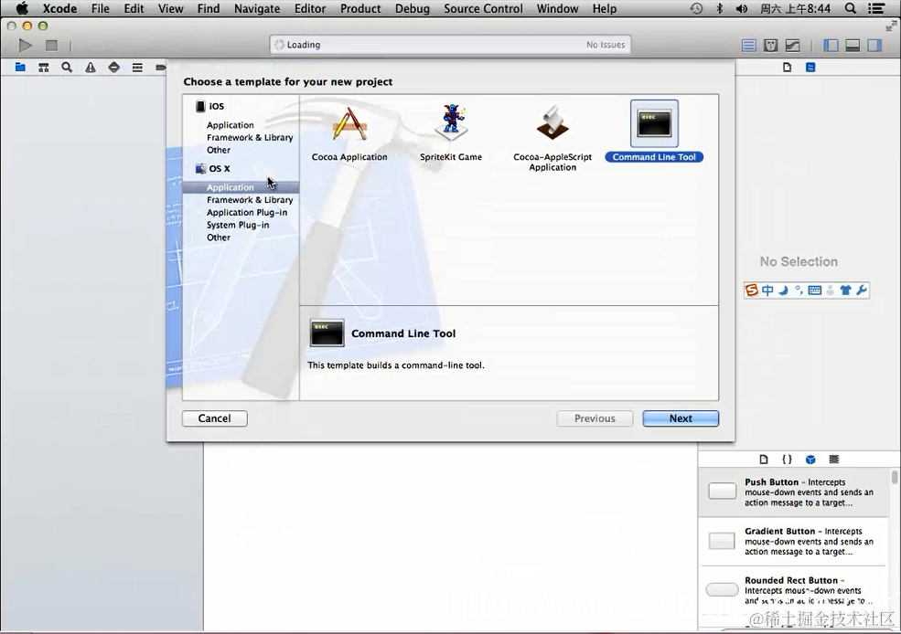Open the Navigate menu

click(257, 8)
